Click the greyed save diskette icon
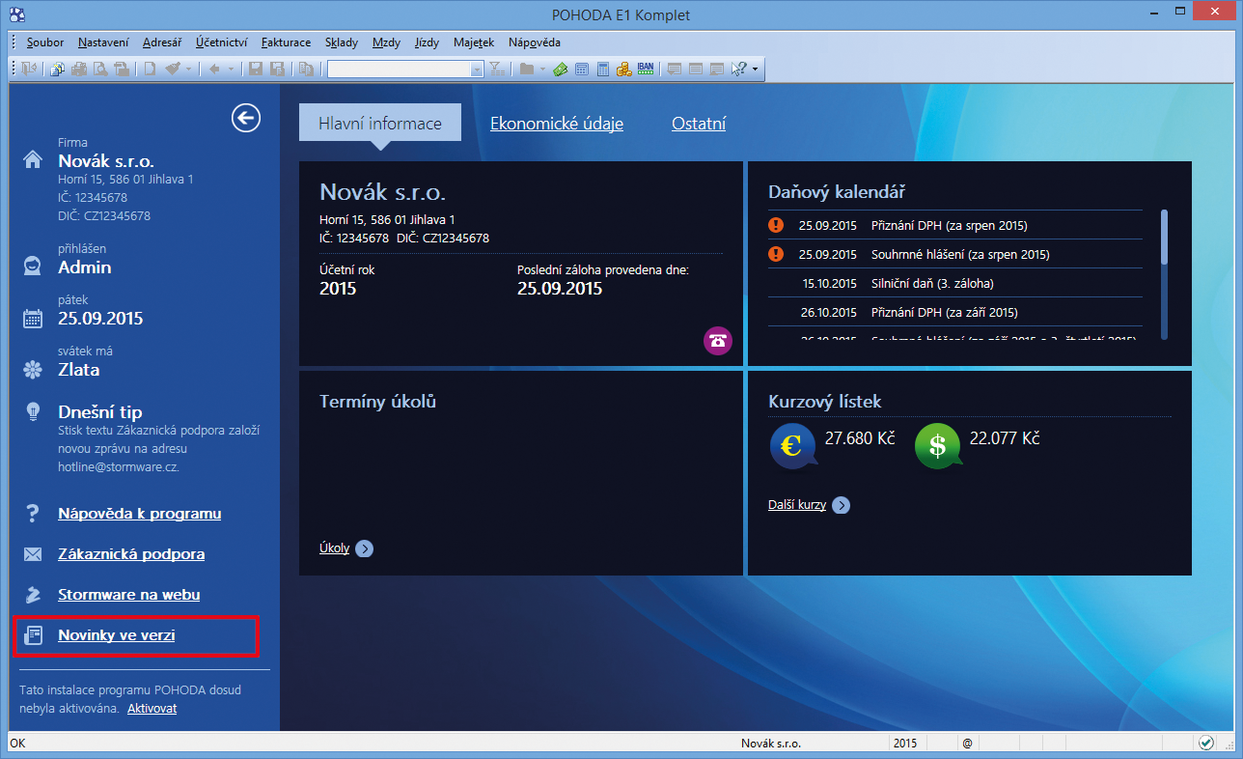Image resolution: width=1243 pixels, height=759 pixels. 256,69
